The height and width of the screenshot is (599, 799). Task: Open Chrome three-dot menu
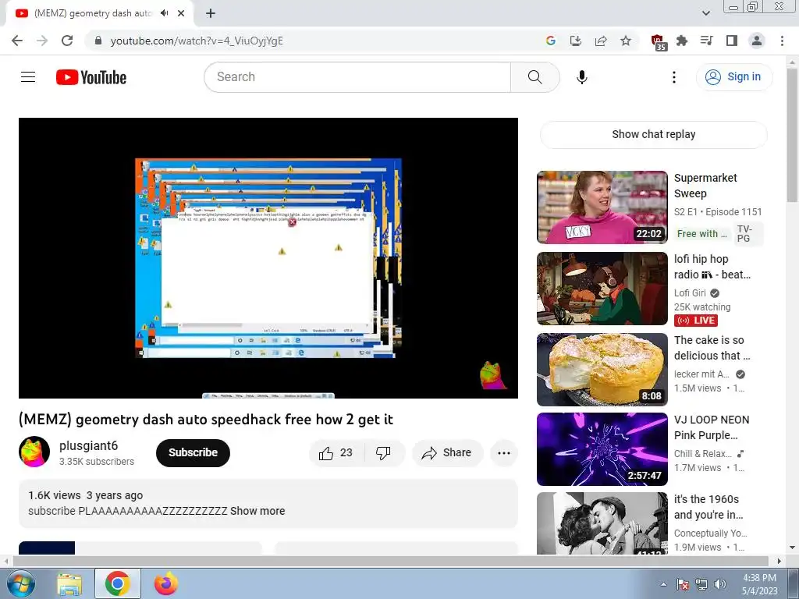click(782, 41)
